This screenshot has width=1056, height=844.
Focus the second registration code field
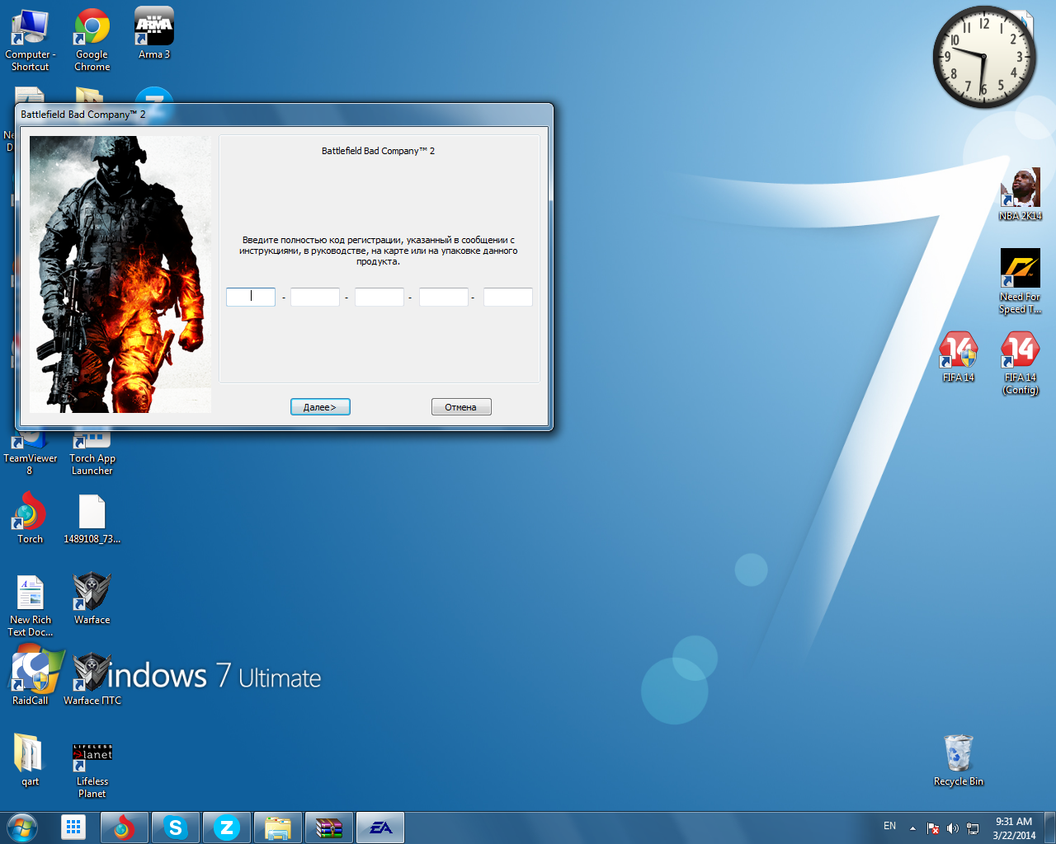[x=315, y=297]
